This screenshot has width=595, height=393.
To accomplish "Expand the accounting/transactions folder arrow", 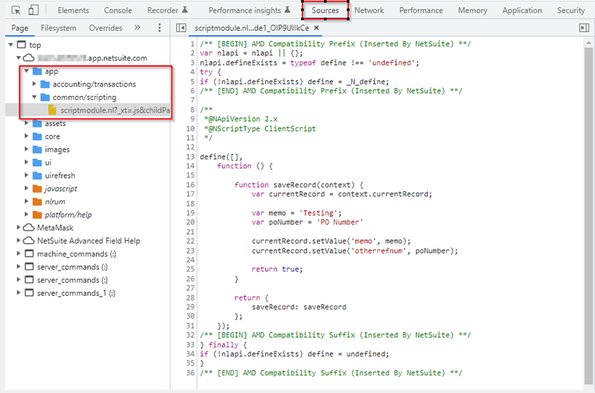I will 34,84.
